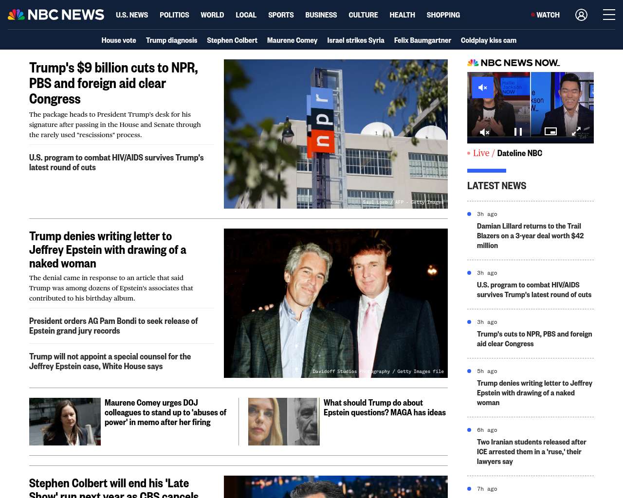Open main-column HIV/AIDS program survives cuts link
Image resolution: width=623 pixels, height=498 pixels.
coord(116,162)
